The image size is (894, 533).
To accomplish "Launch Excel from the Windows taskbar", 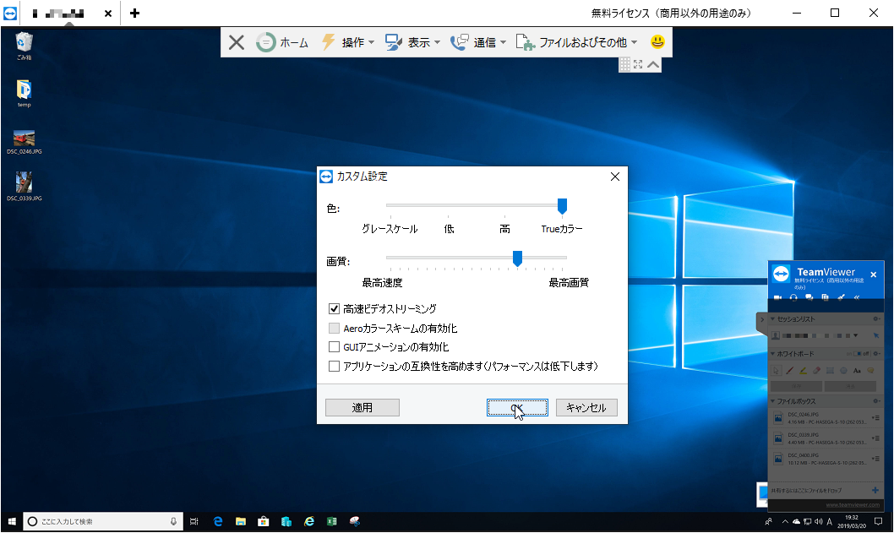I will click(331, 522).
